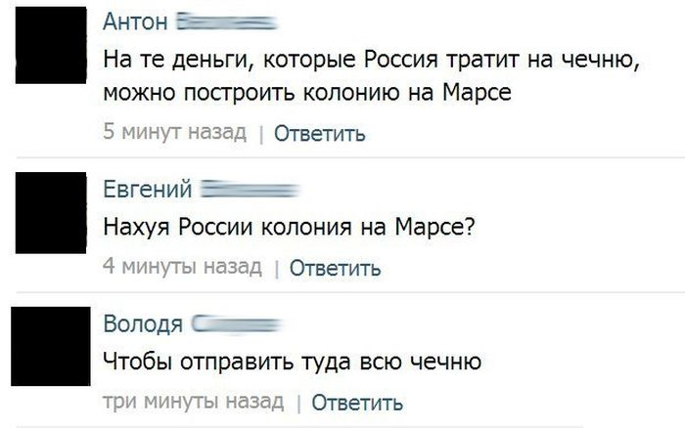Image resolution: width=685 pixels, height=428 pixels.
Task: Select the "три минуты назад" timestamp
Action: tap(193, 401)
